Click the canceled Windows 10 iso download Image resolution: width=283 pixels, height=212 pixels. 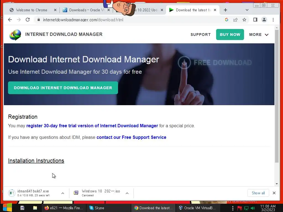[x=101, y=193]
